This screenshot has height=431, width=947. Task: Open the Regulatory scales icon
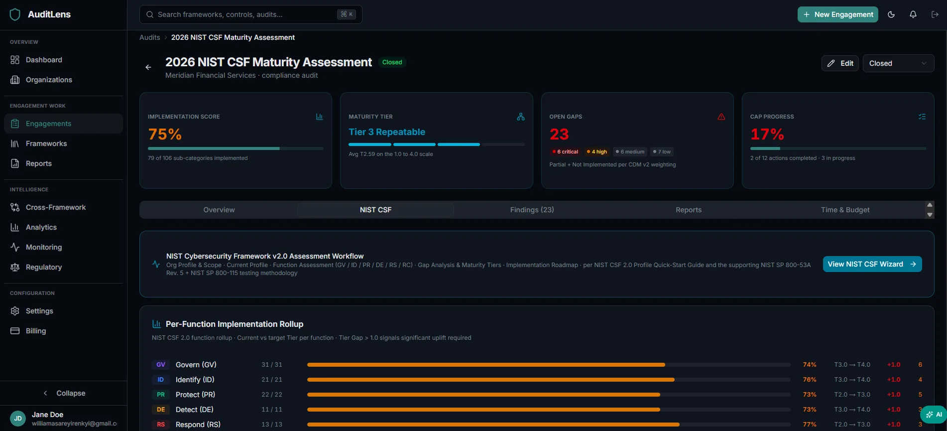[x=15, y=267]
